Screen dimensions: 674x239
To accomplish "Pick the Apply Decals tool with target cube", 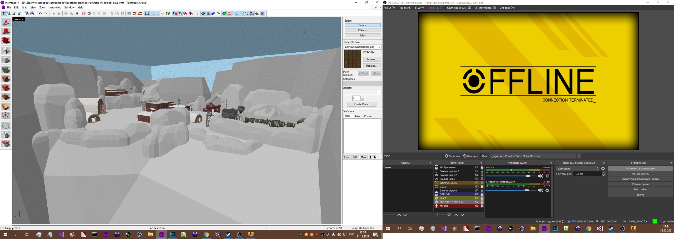I will point(6,88).
